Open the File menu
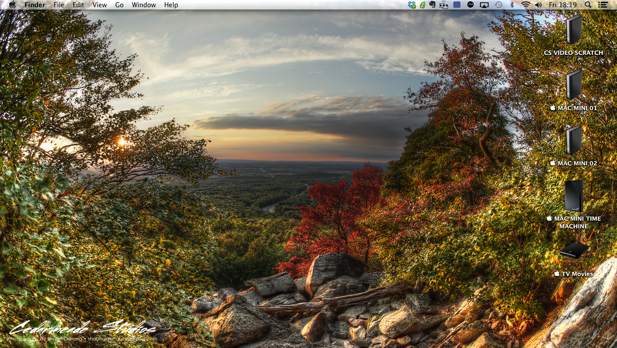 coord(59,5)
